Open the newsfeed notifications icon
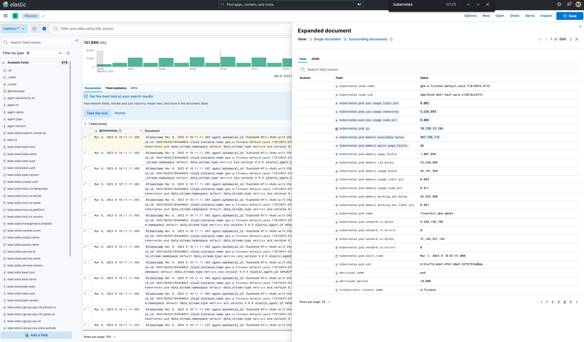The image size is (584, 342). [x=569, y=4]
